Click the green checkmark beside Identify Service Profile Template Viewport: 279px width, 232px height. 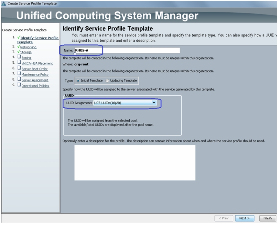(x=18, y=37)
